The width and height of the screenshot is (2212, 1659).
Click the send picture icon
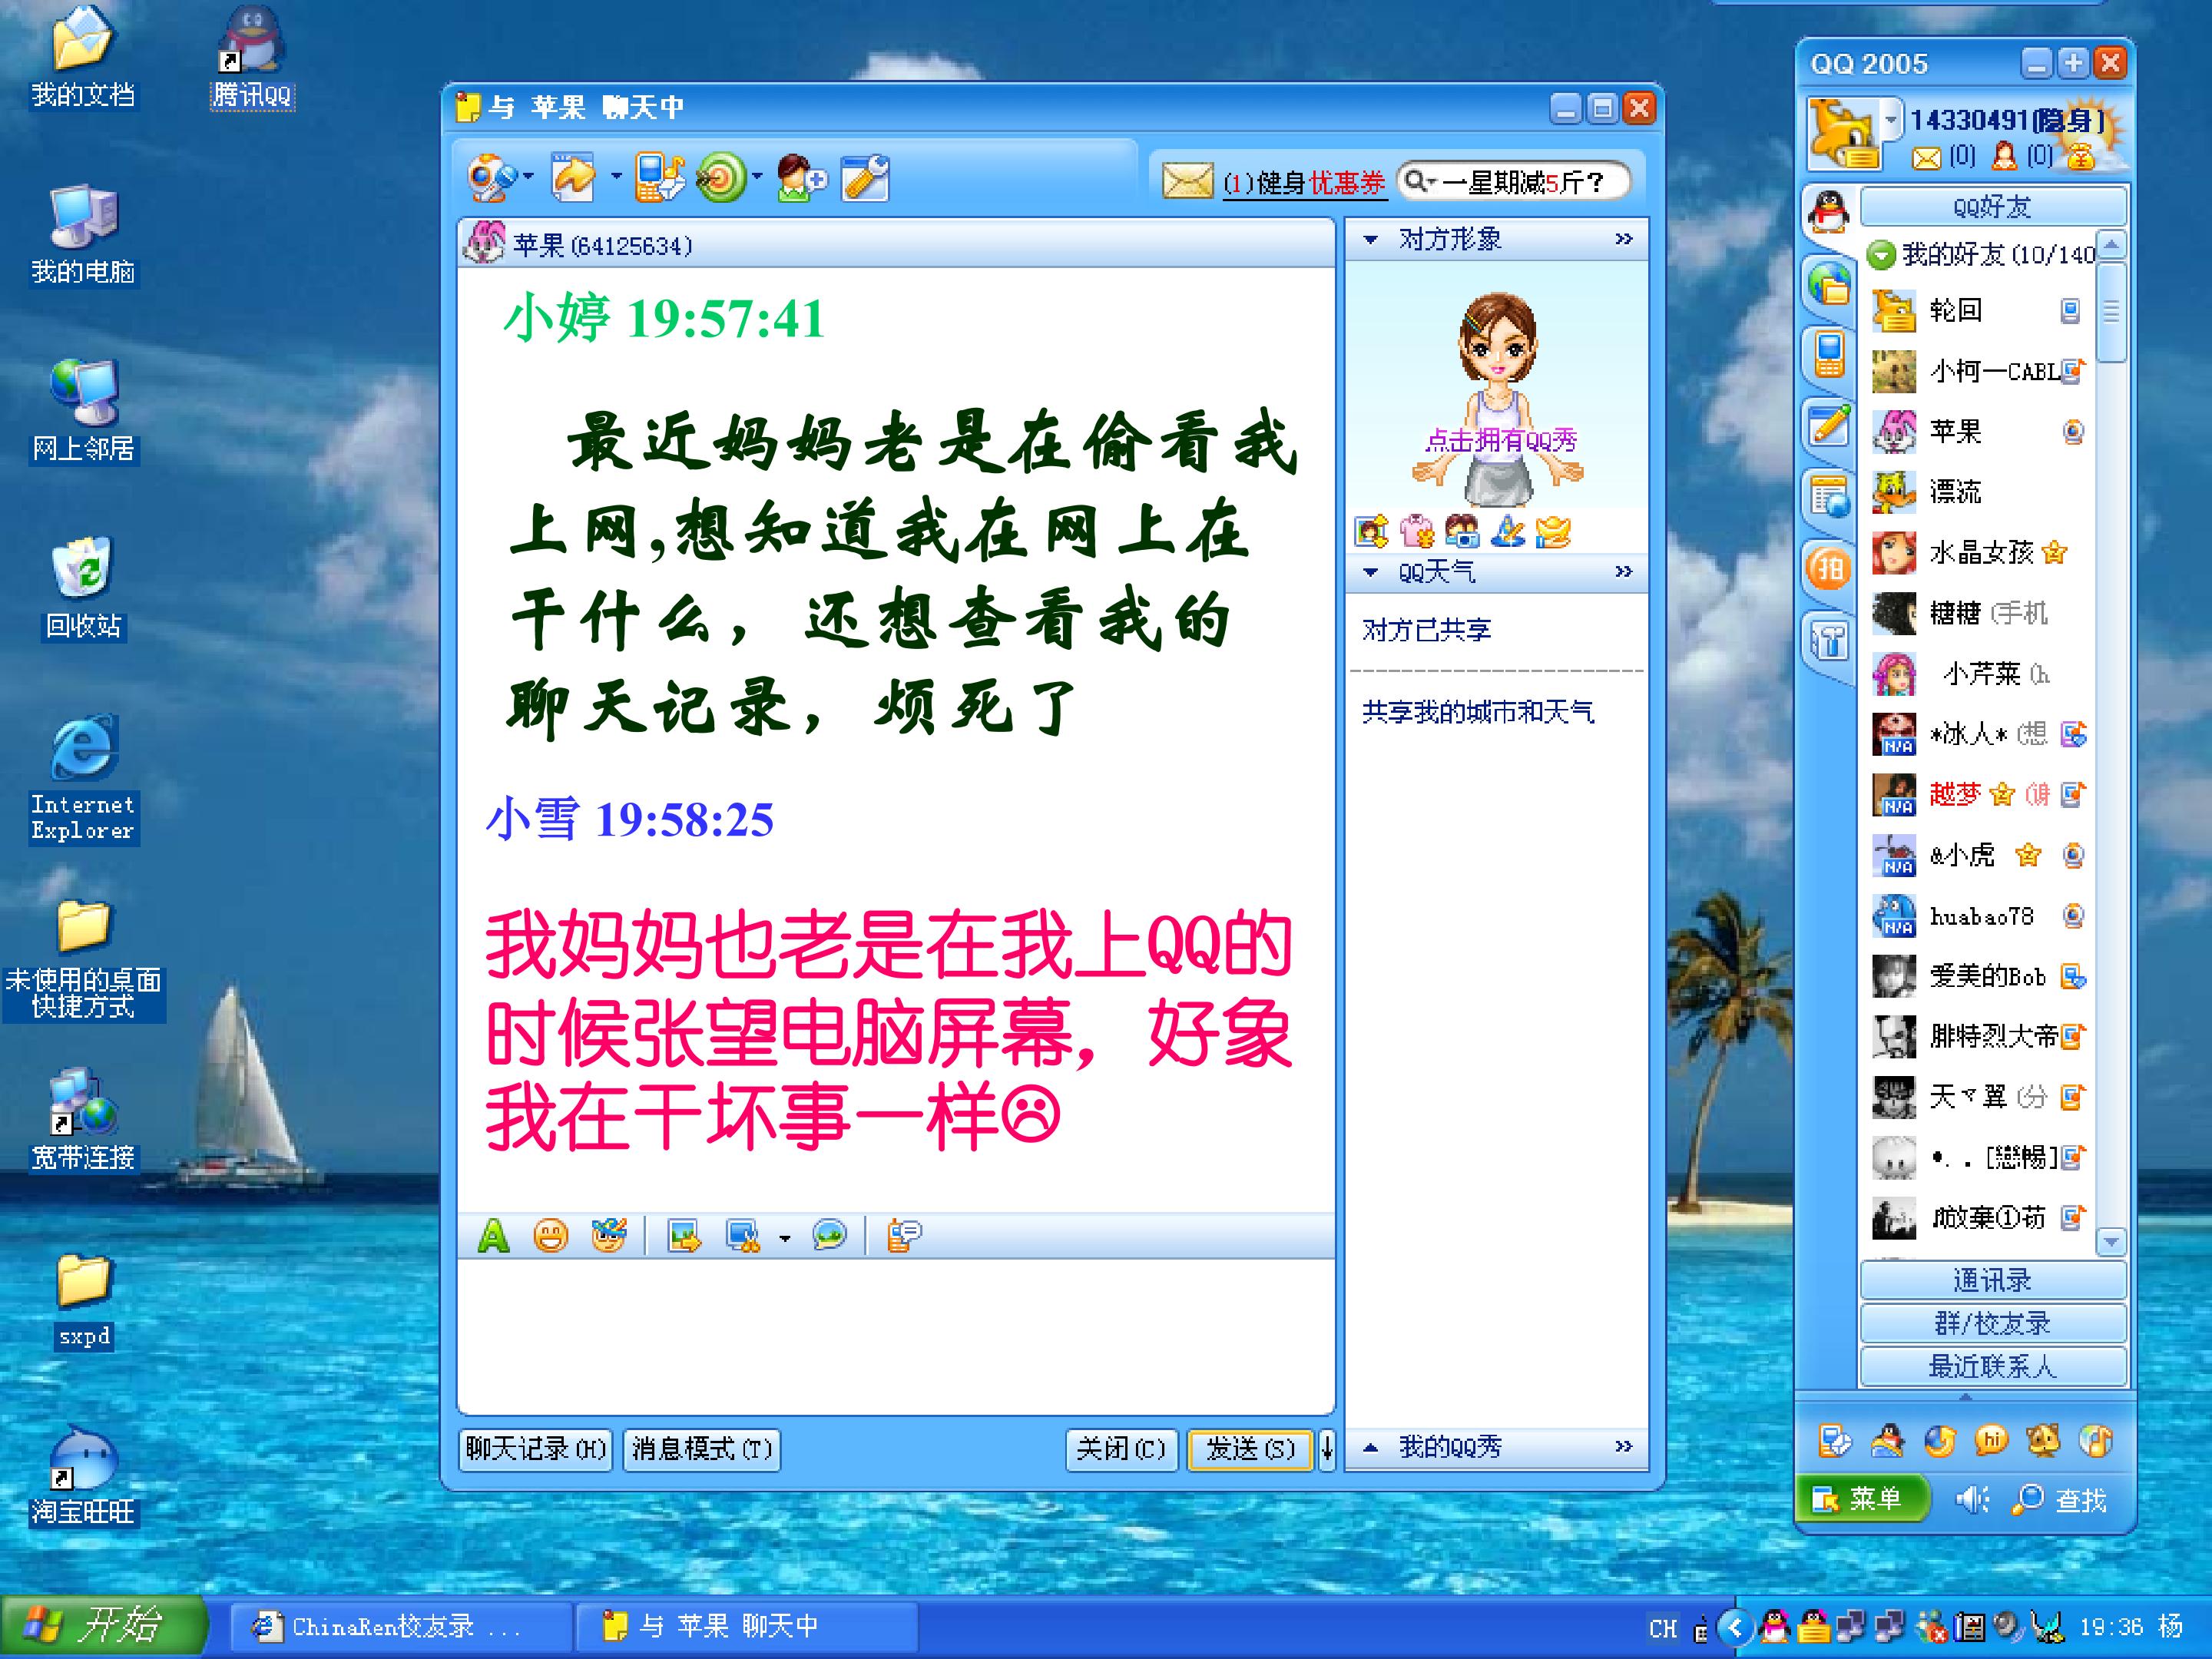[684, 1236]
